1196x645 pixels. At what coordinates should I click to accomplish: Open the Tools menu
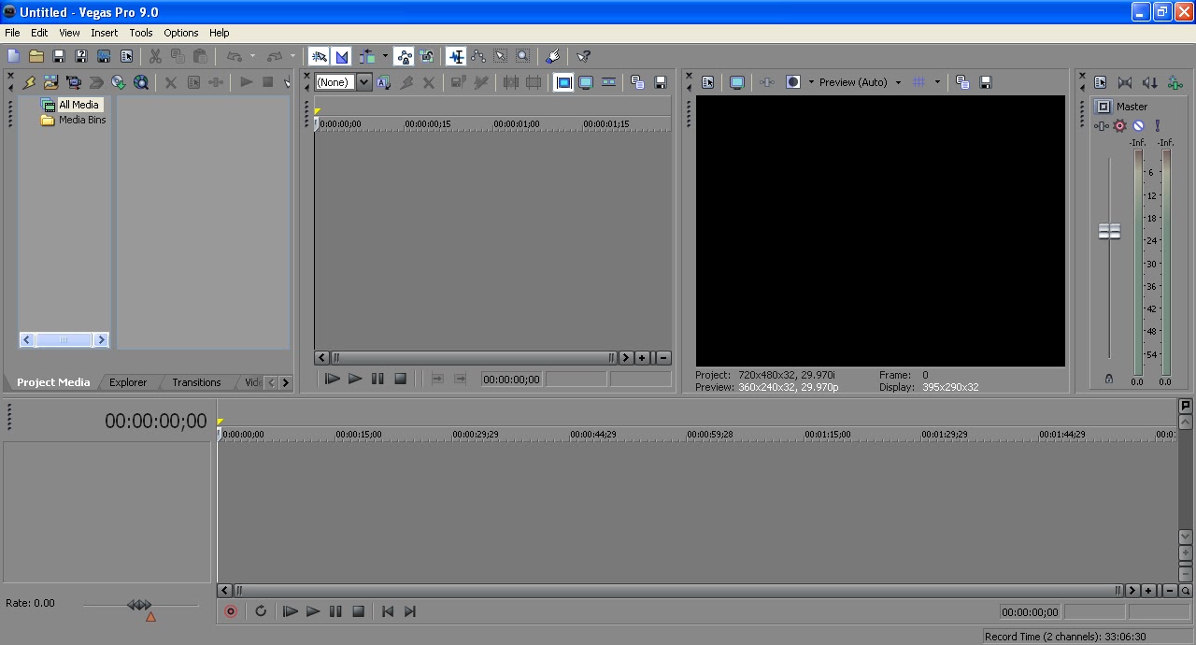141,33
